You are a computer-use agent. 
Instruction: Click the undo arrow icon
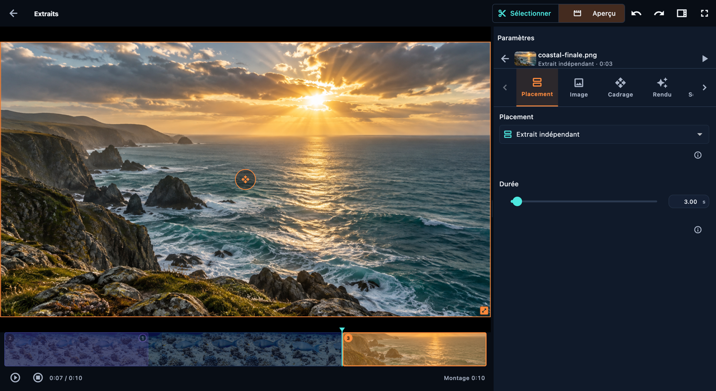636,14
